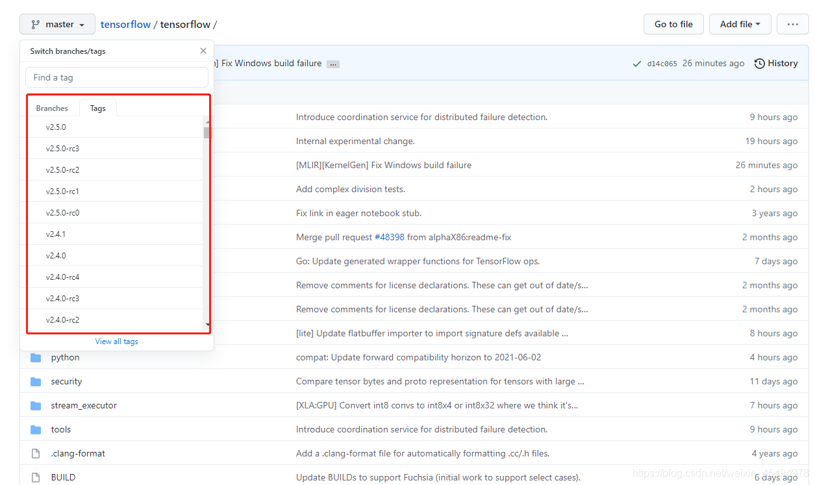Viewport: 815px width, 485px height.
Task: Click the .clang-format file icon
Action: pyautogui.click(x=36, y=453)
